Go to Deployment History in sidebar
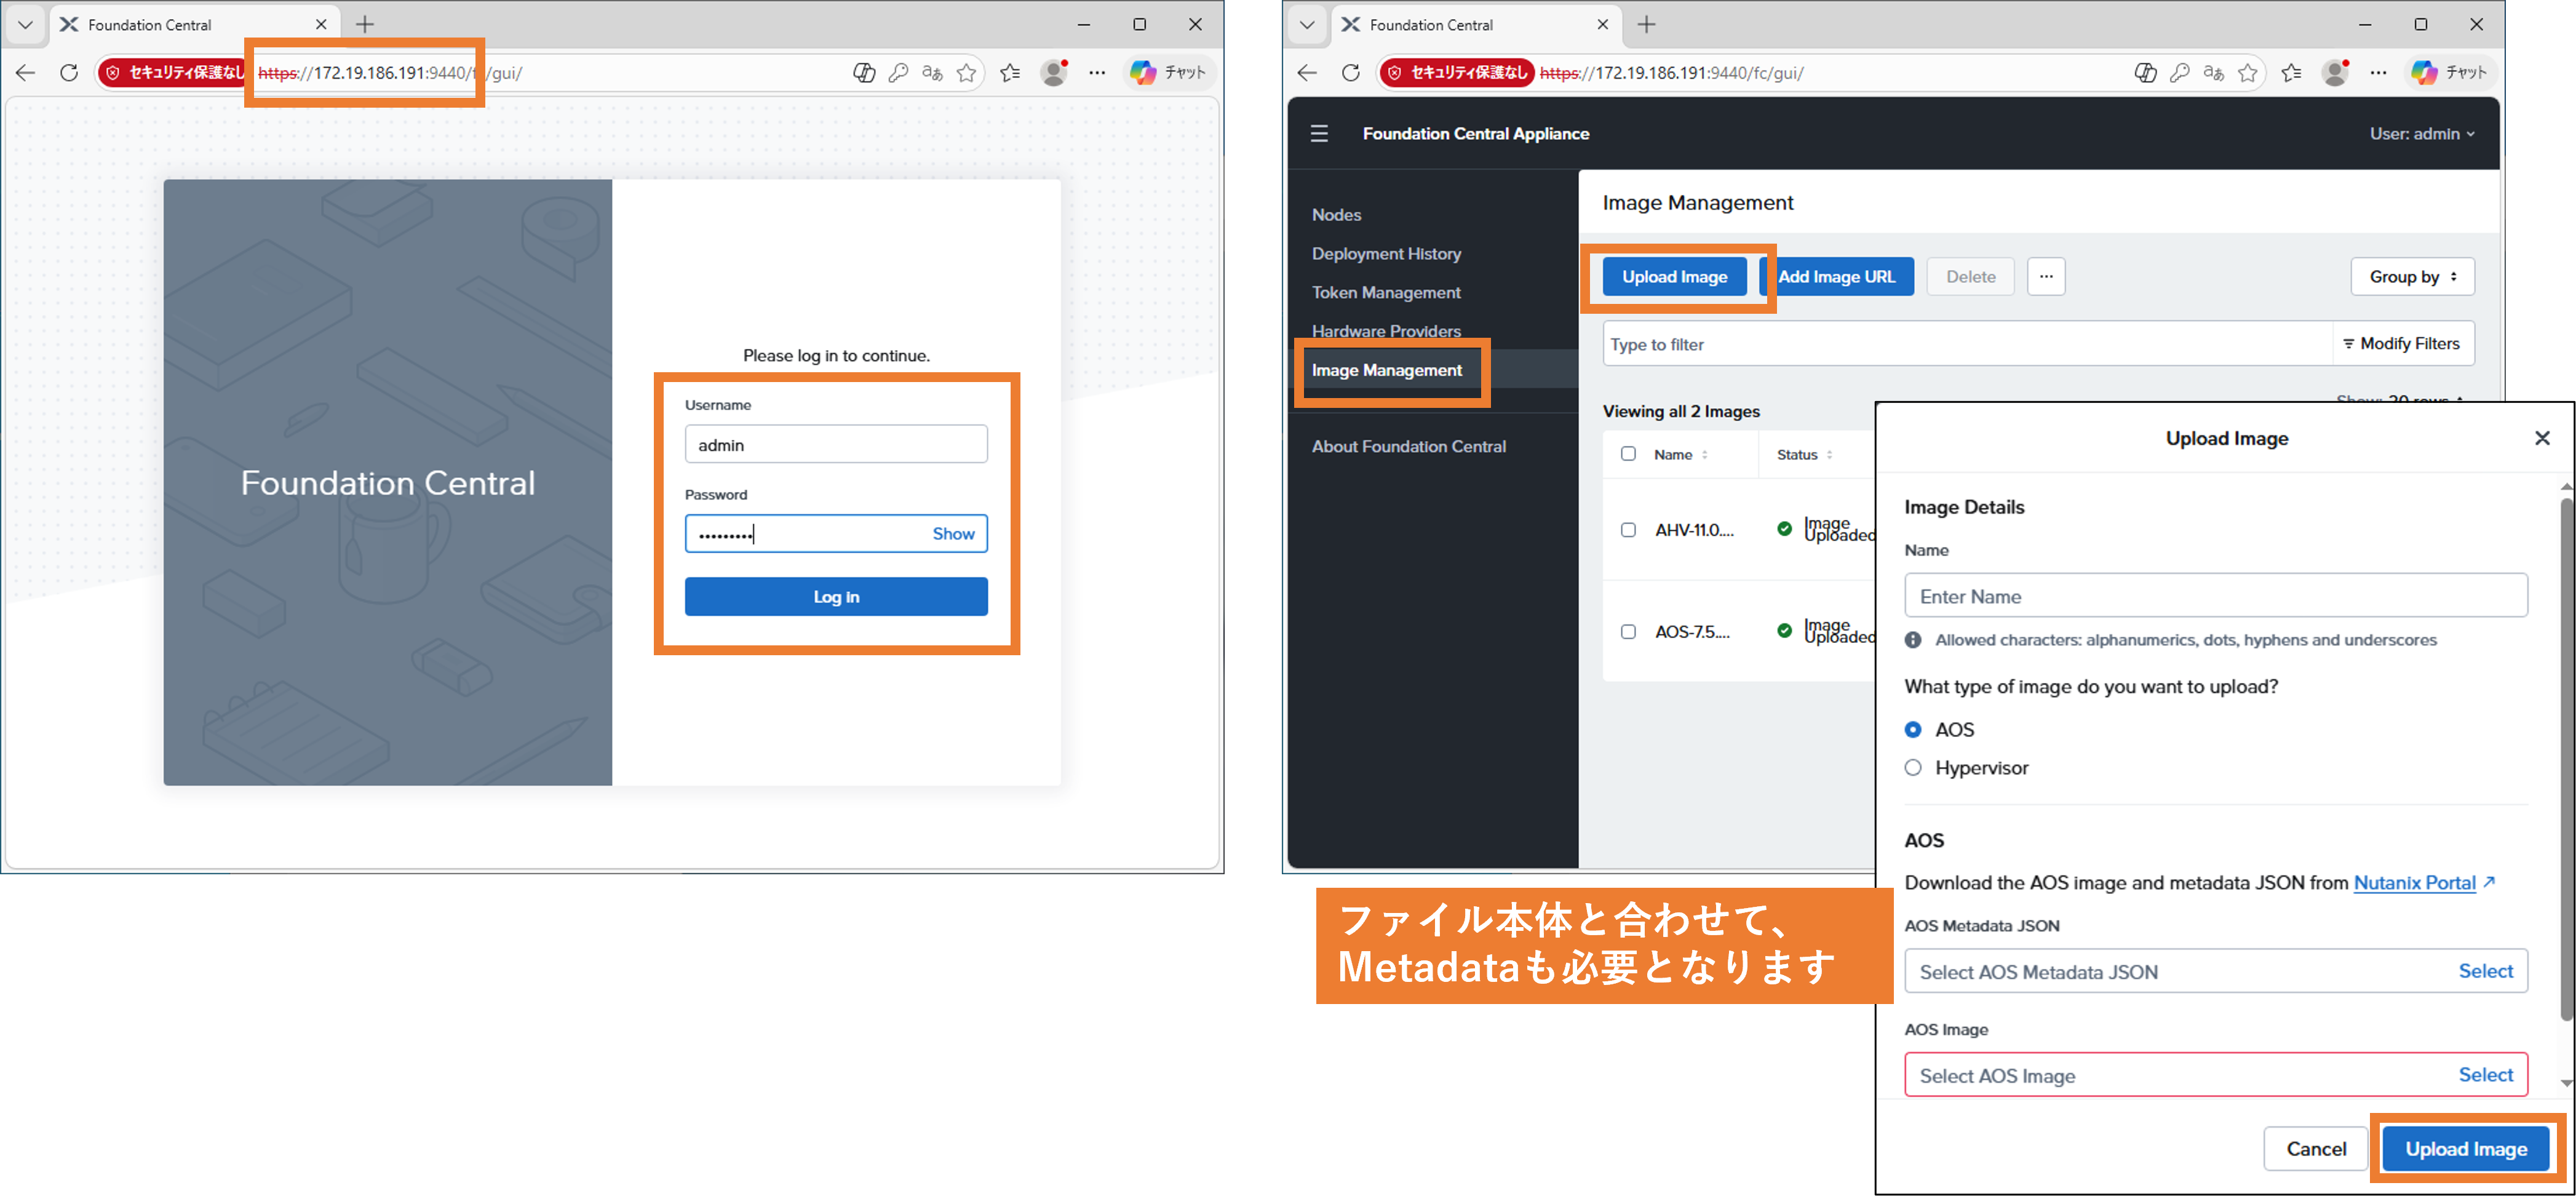This screenshot has height=1196, width=2576. coord(1385,254)
